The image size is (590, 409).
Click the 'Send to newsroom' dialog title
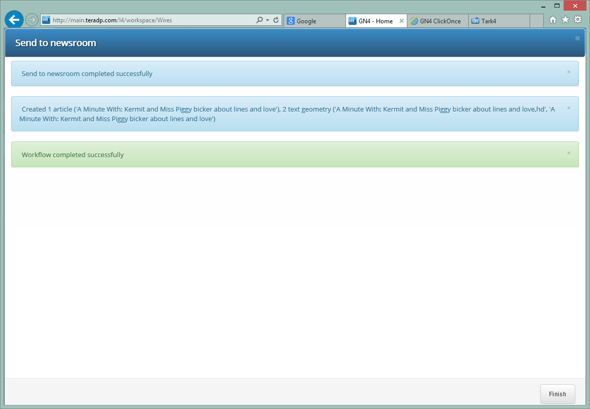(x=56, y=43)
